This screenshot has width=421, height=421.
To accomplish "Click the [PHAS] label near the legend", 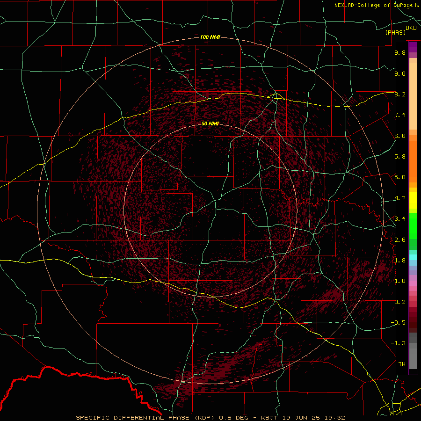I will pyautogui.click(x=395, y=32).
